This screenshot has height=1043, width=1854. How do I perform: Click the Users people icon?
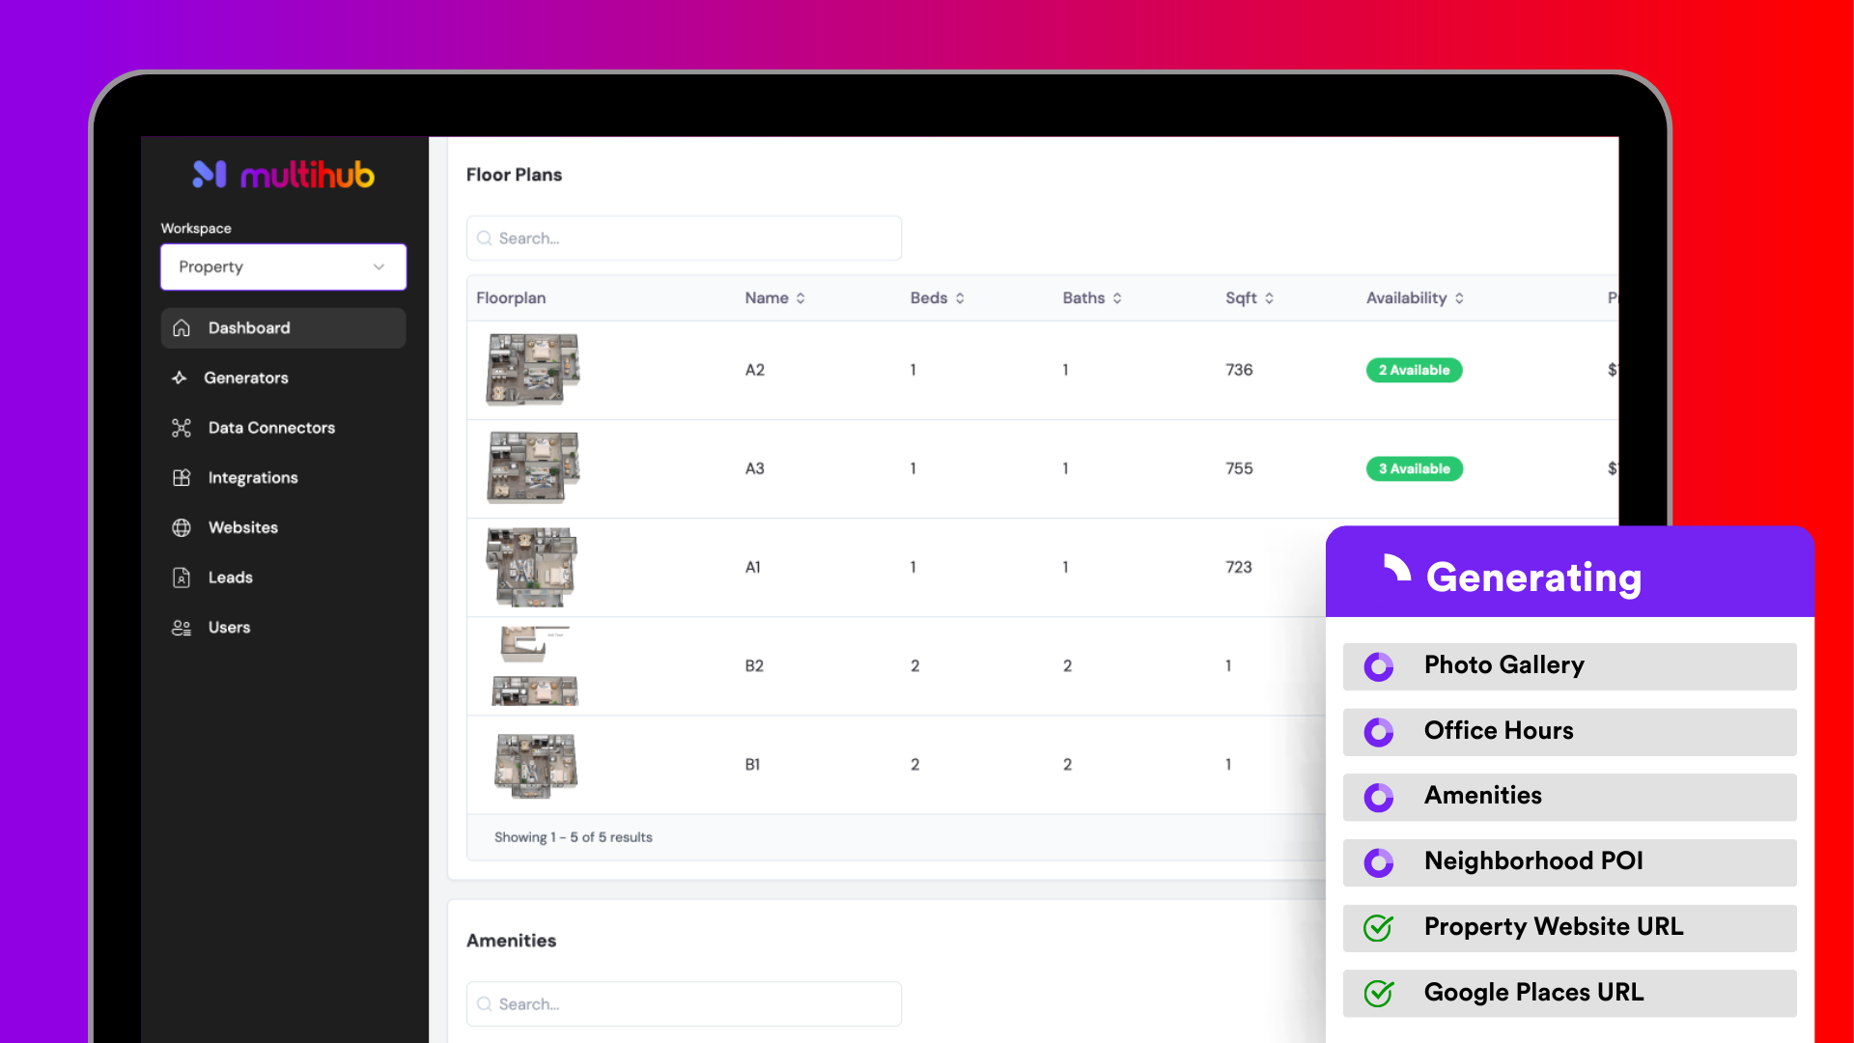[x=182, y=628]
